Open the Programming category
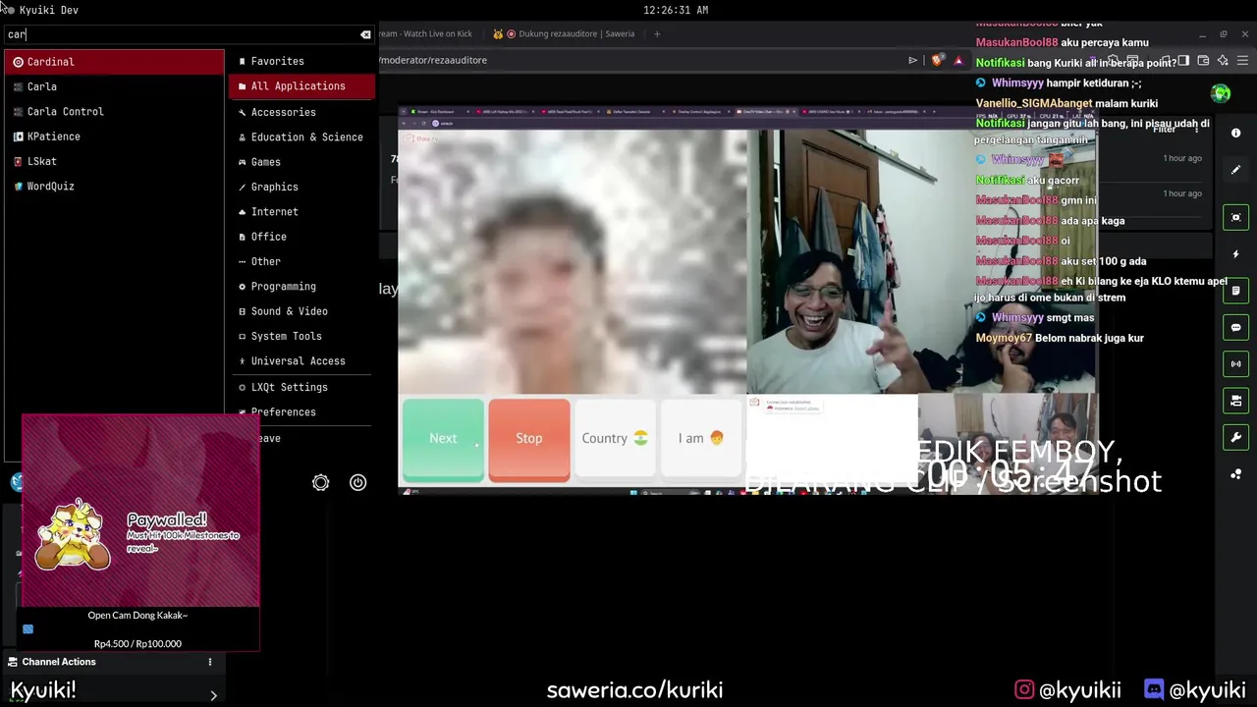Screen dimensions: 1257x707 click(301, 286)
